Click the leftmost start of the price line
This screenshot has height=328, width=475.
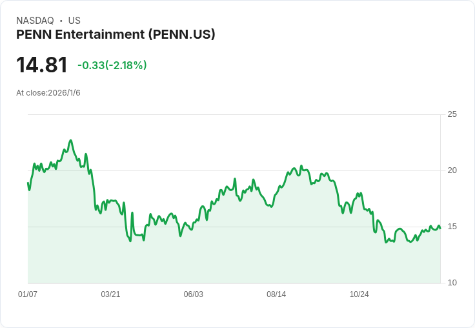tap(28, 183)
